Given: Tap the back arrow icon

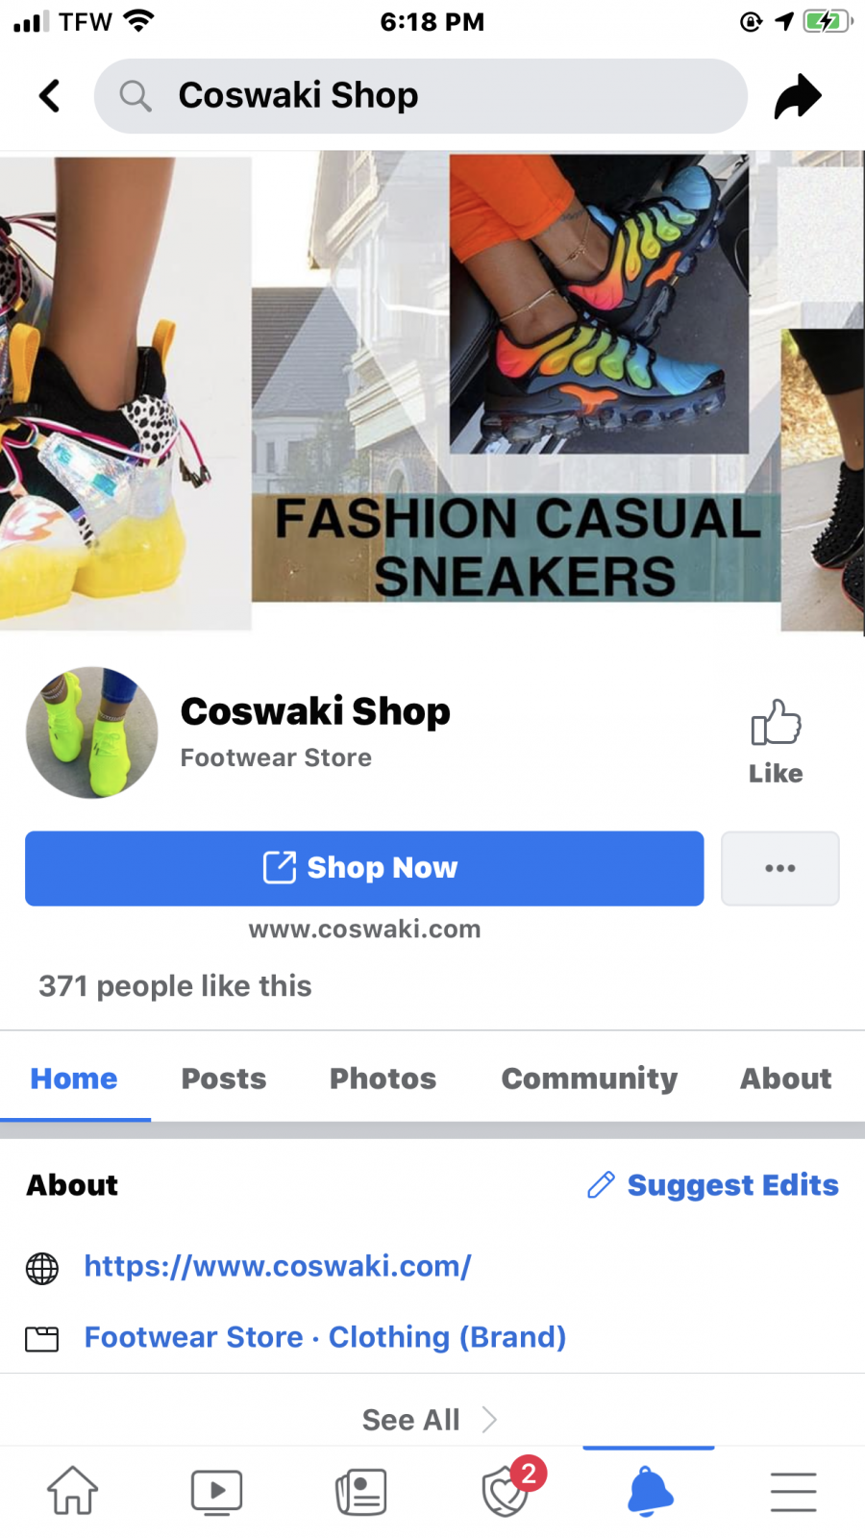Looking at the screenshot, I should tap(49, 95).
